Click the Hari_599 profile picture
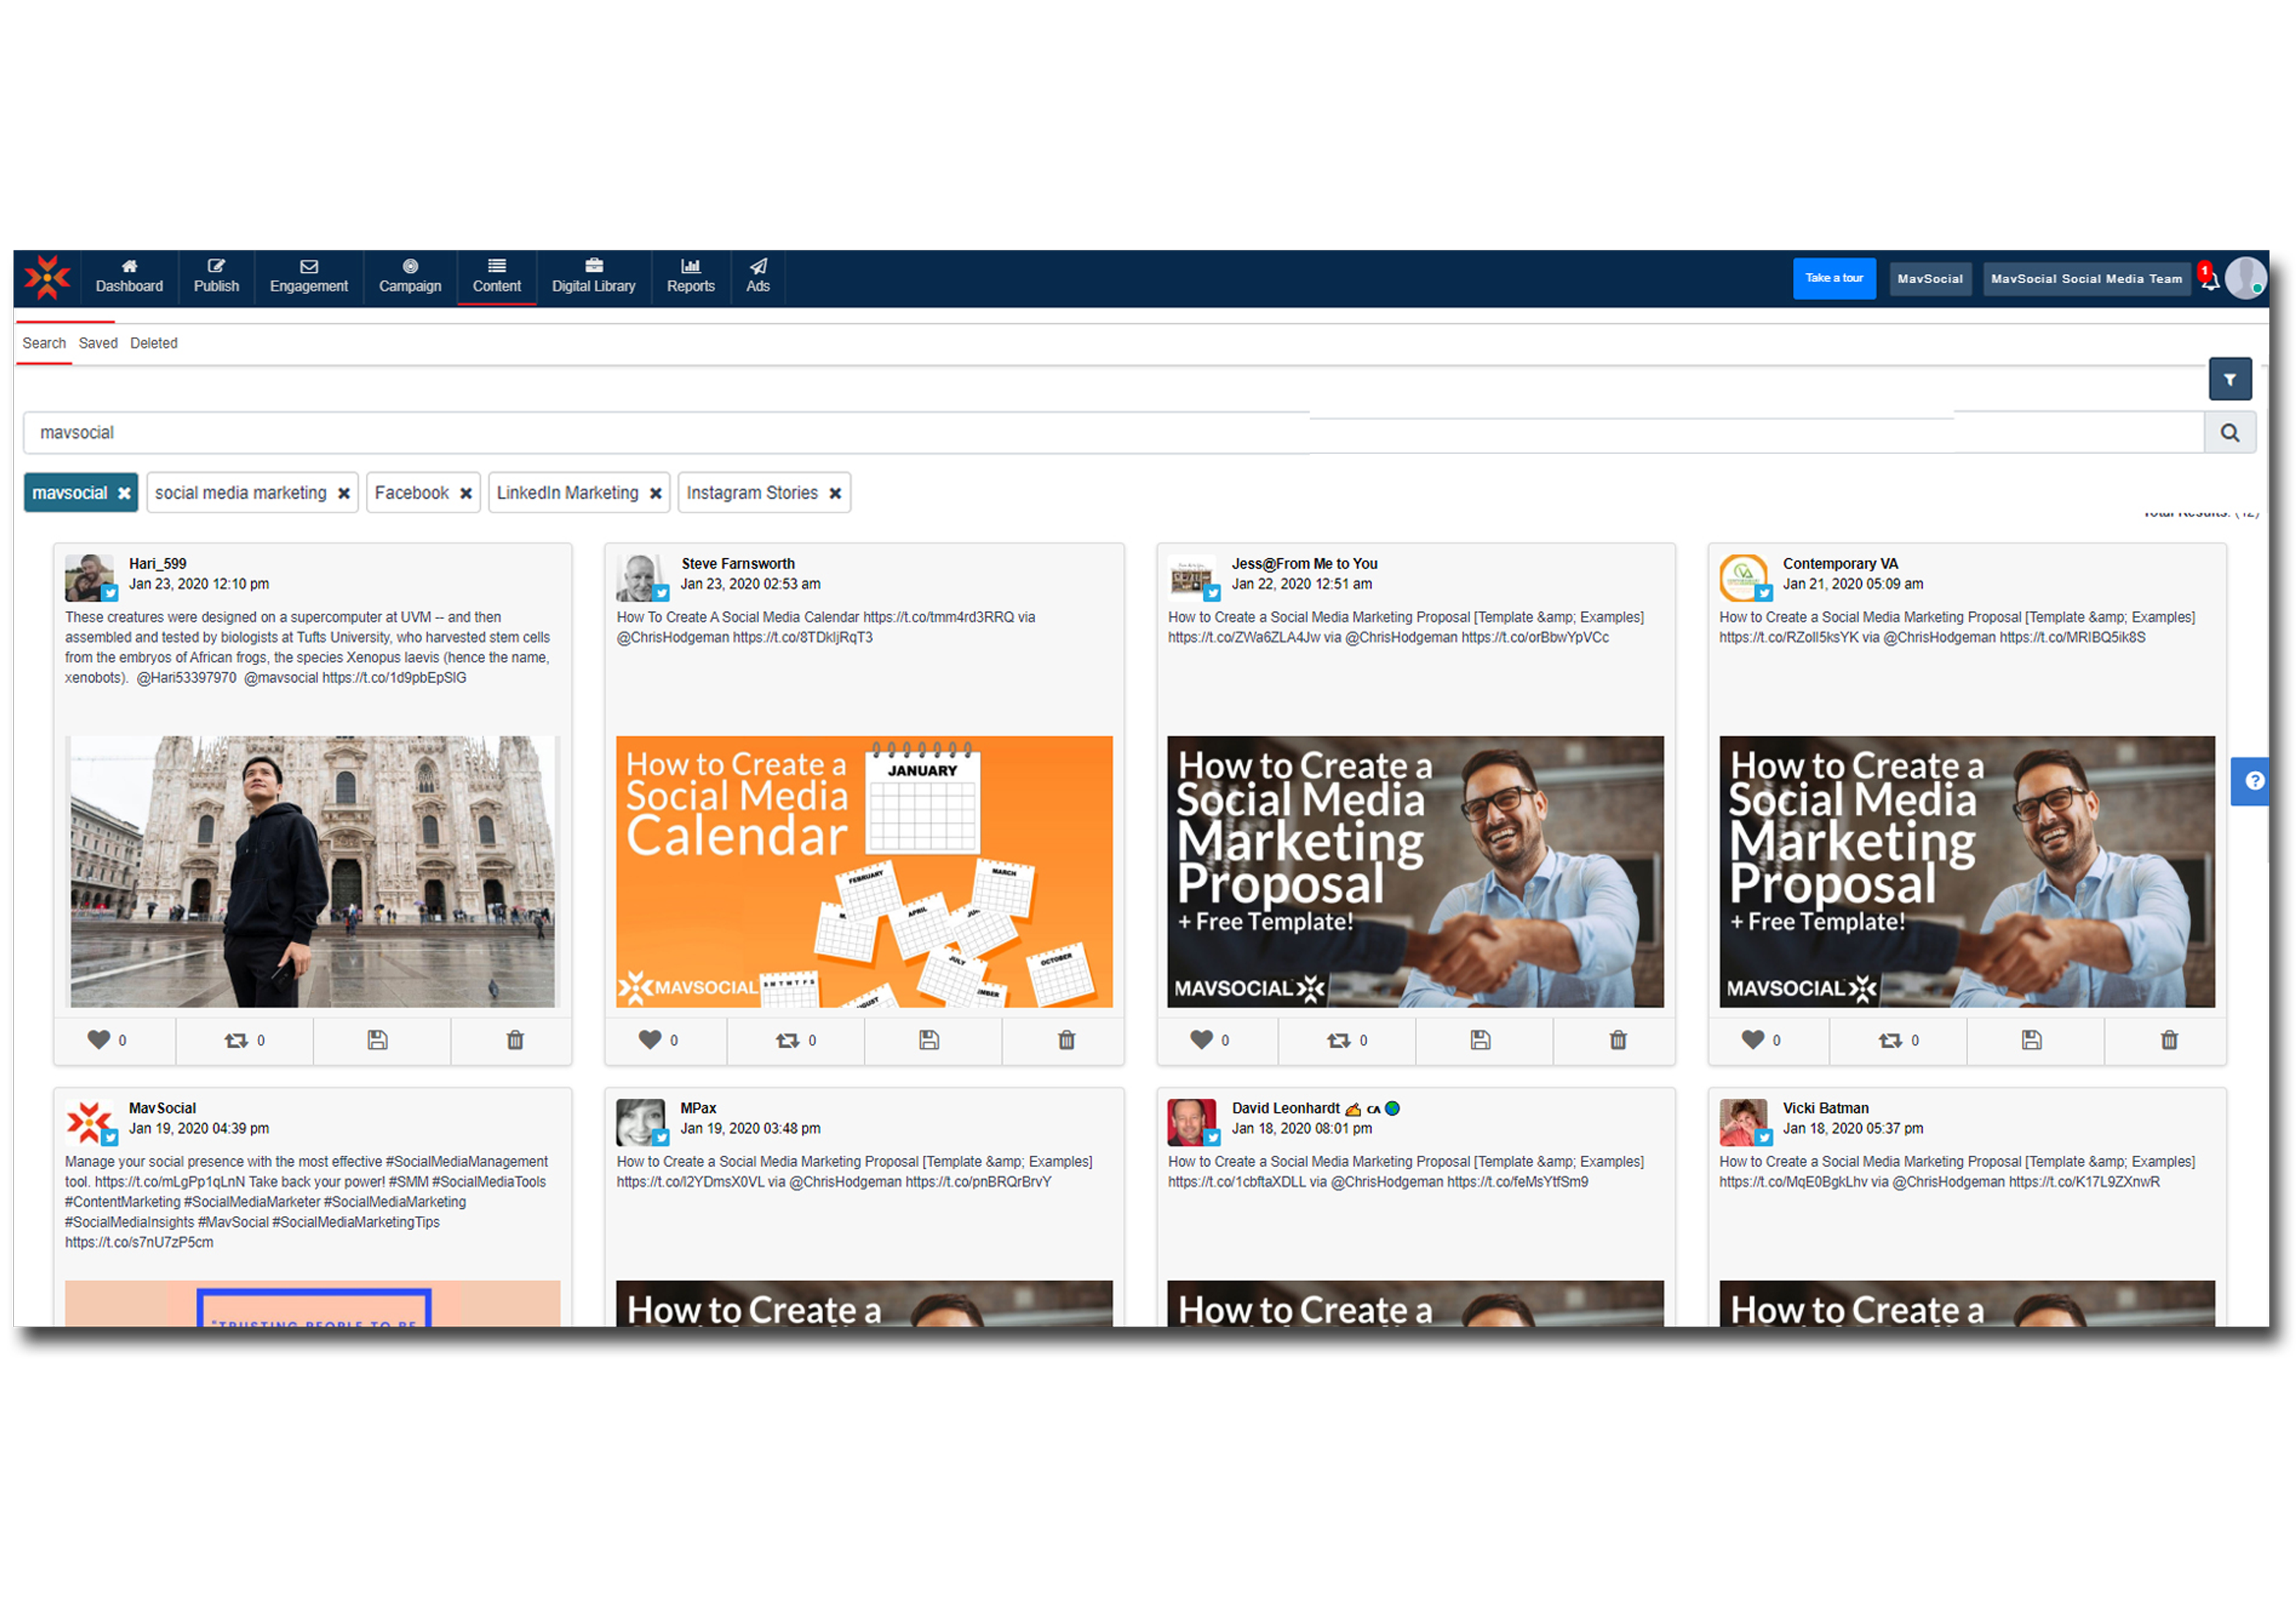This screenshot has width=2296, height=1623. [x=90, y=577]
